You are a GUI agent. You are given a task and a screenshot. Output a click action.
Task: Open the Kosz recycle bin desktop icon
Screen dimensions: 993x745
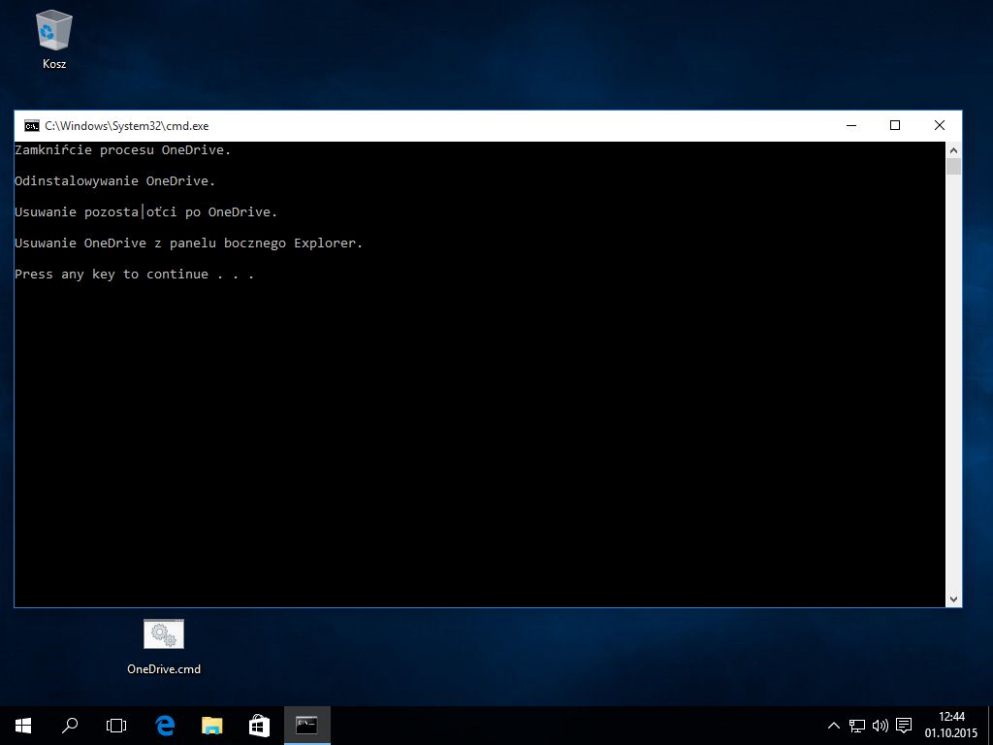54,39
